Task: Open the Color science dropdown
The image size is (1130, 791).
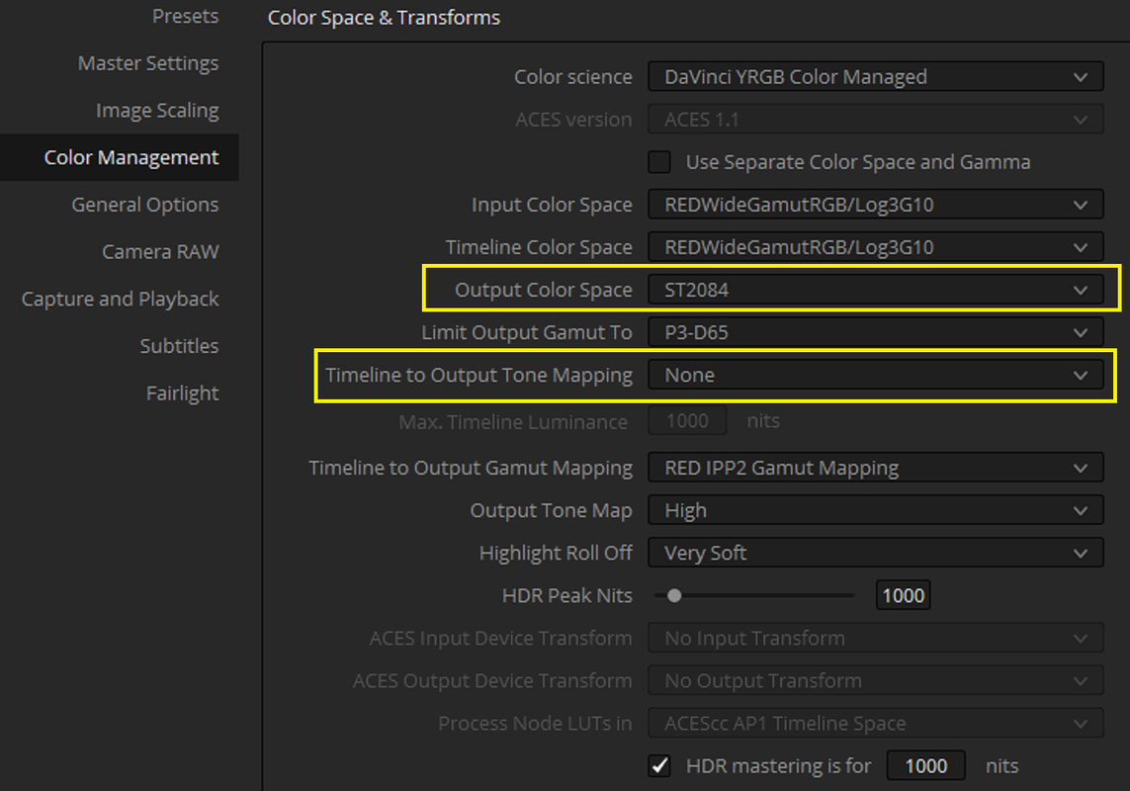Action: [876, 77]
